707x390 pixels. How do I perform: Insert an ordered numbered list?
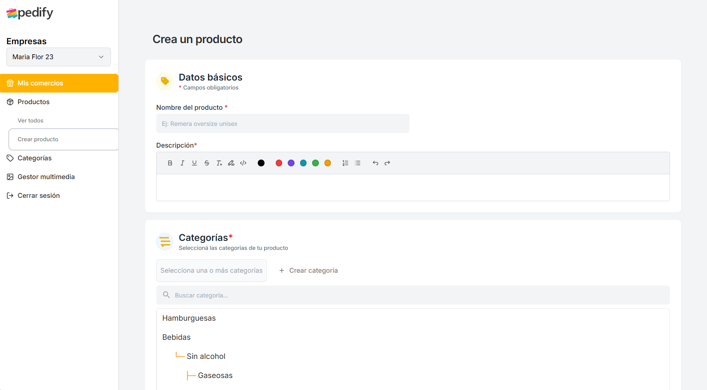pyautogui.click(x=345, y=163)
